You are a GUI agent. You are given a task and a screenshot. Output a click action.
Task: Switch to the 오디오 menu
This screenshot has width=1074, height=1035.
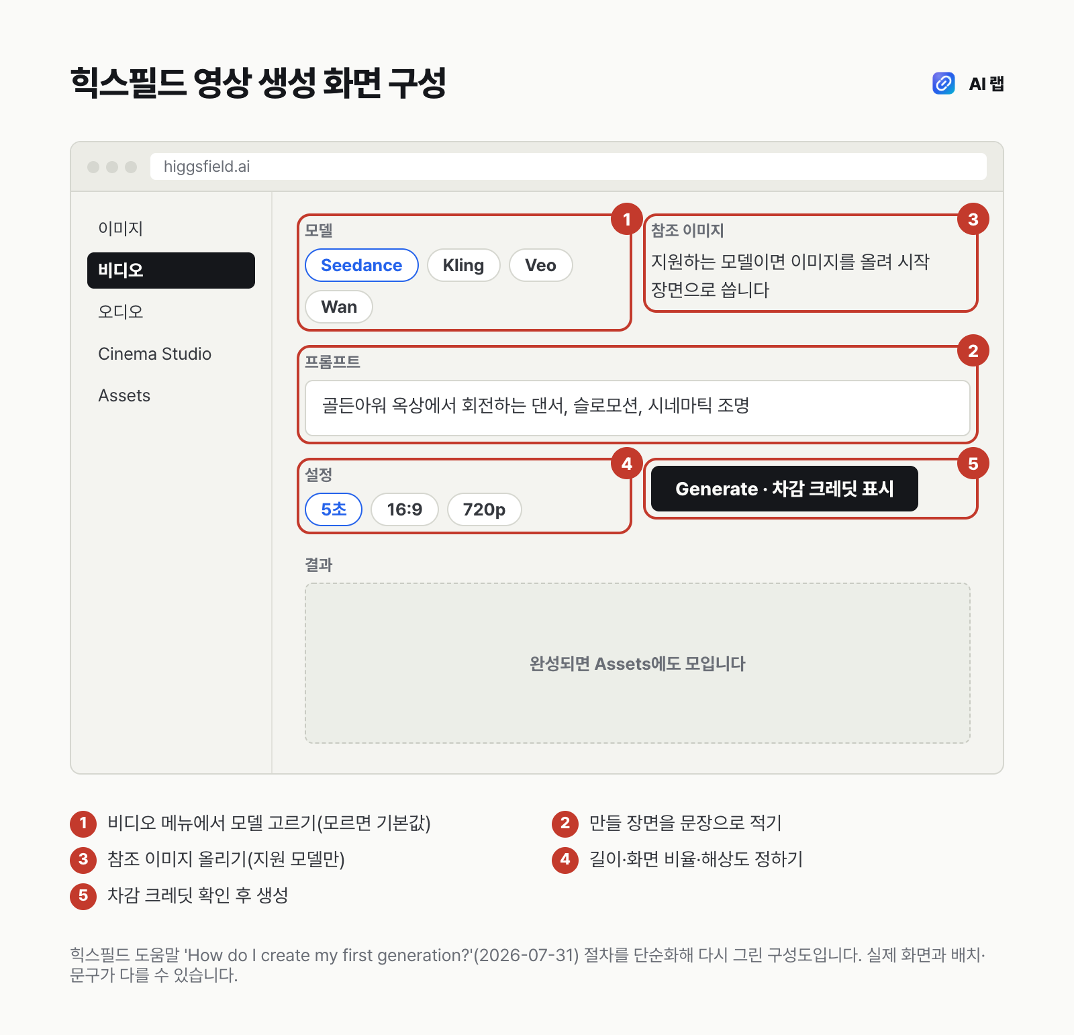pyautogui.click(x=171, y=312)
